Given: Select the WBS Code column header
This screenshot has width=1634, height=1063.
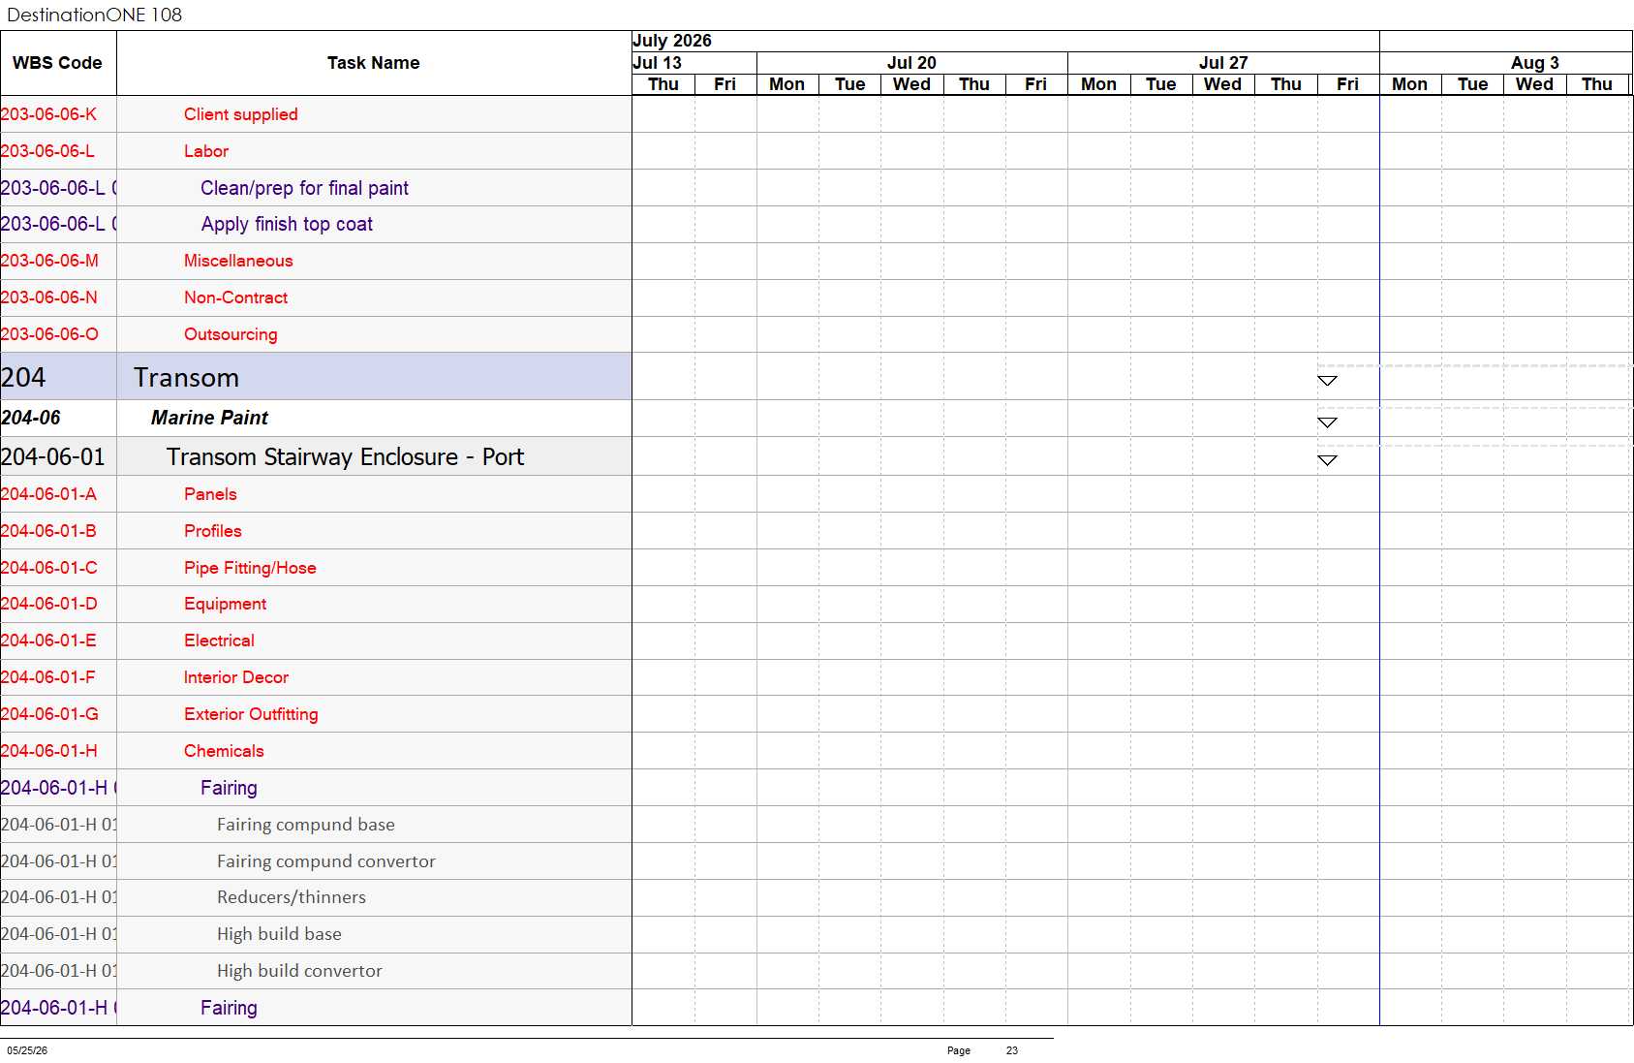Looking at the screenshot, I should click(x=57, y=63).
